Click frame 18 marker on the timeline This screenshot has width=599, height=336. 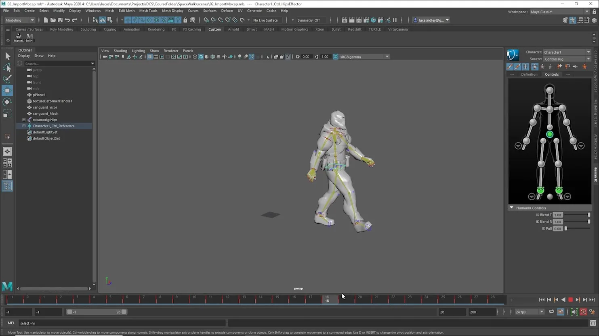(x=326, y=300)
